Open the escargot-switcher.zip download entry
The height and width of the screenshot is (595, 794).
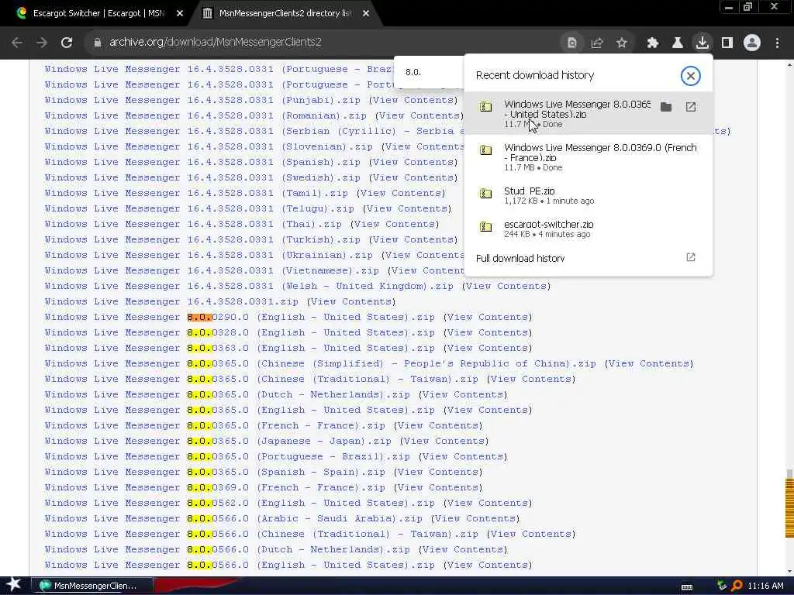(x=588, y=229)
